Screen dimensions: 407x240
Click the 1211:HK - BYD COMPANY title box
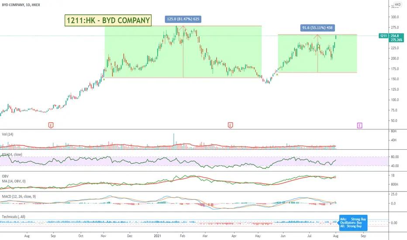(x=108, y=20)
